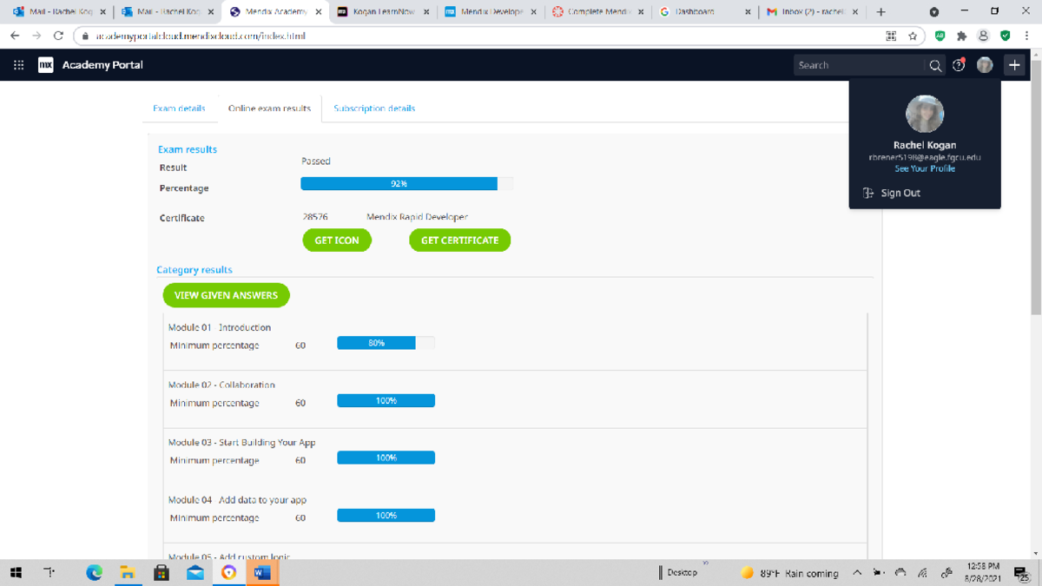The width and height of the screenshot is (1042, 586).
Task: Switch to the Exam details tab
Action: coord(180,108)
